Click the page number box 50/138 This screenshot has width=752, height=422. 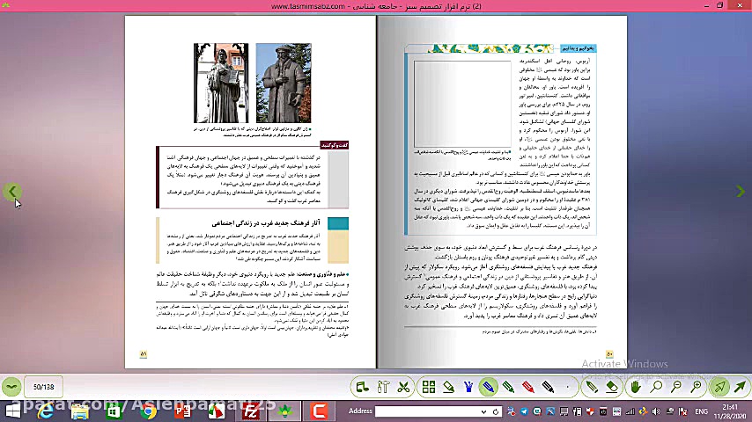(43, 387)
